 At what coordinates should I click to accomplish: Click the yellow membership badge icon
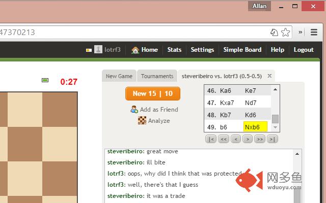tap(89, 50)
